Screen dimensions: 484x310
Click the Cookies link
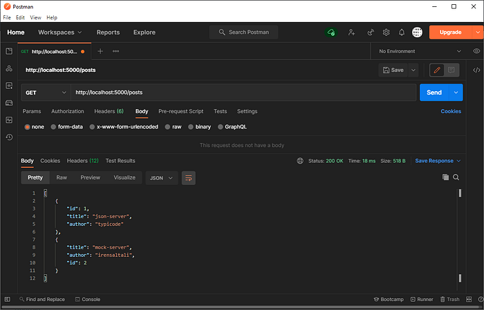(x=451, y=111)
